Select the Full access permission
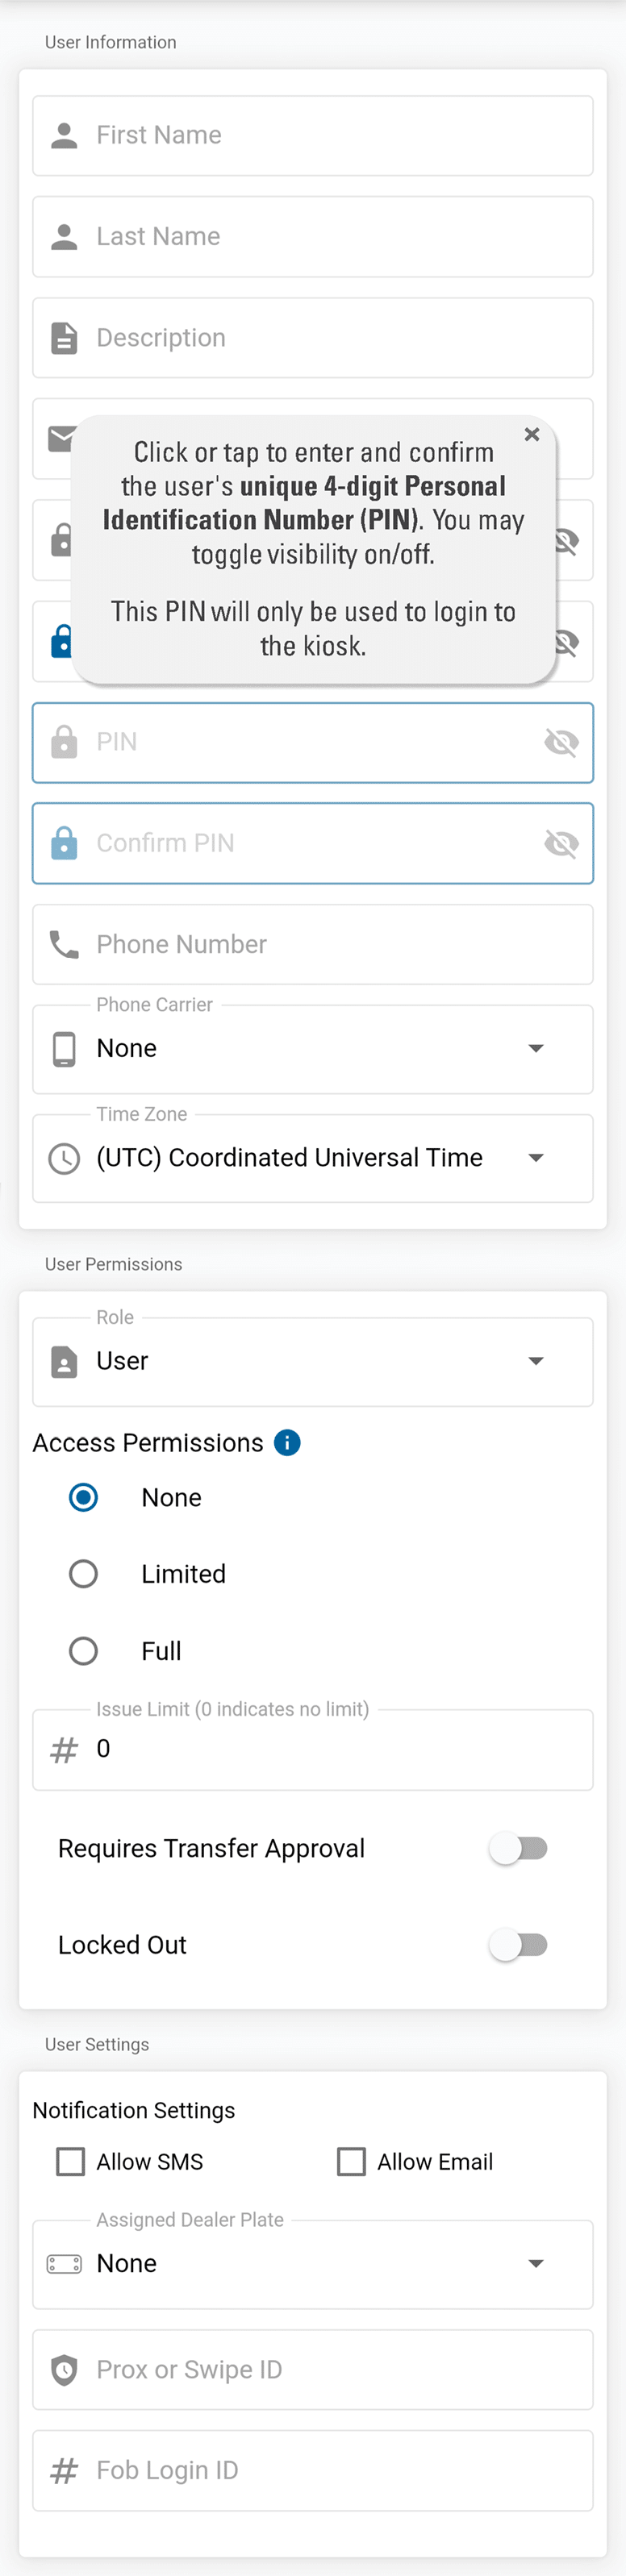Viewport: 626px width, 2576px height. tap(83, 1650)
